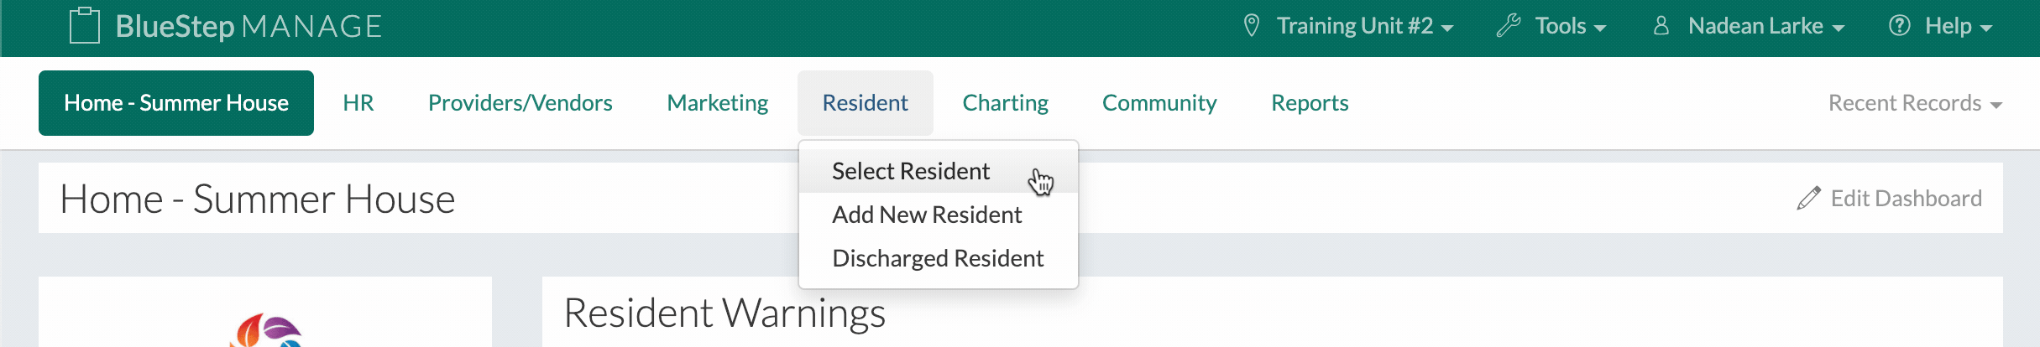Open Discharged Resident from the menu
Image resolution: width=2040 pixels, height=347 pixels.
point(938,258)
